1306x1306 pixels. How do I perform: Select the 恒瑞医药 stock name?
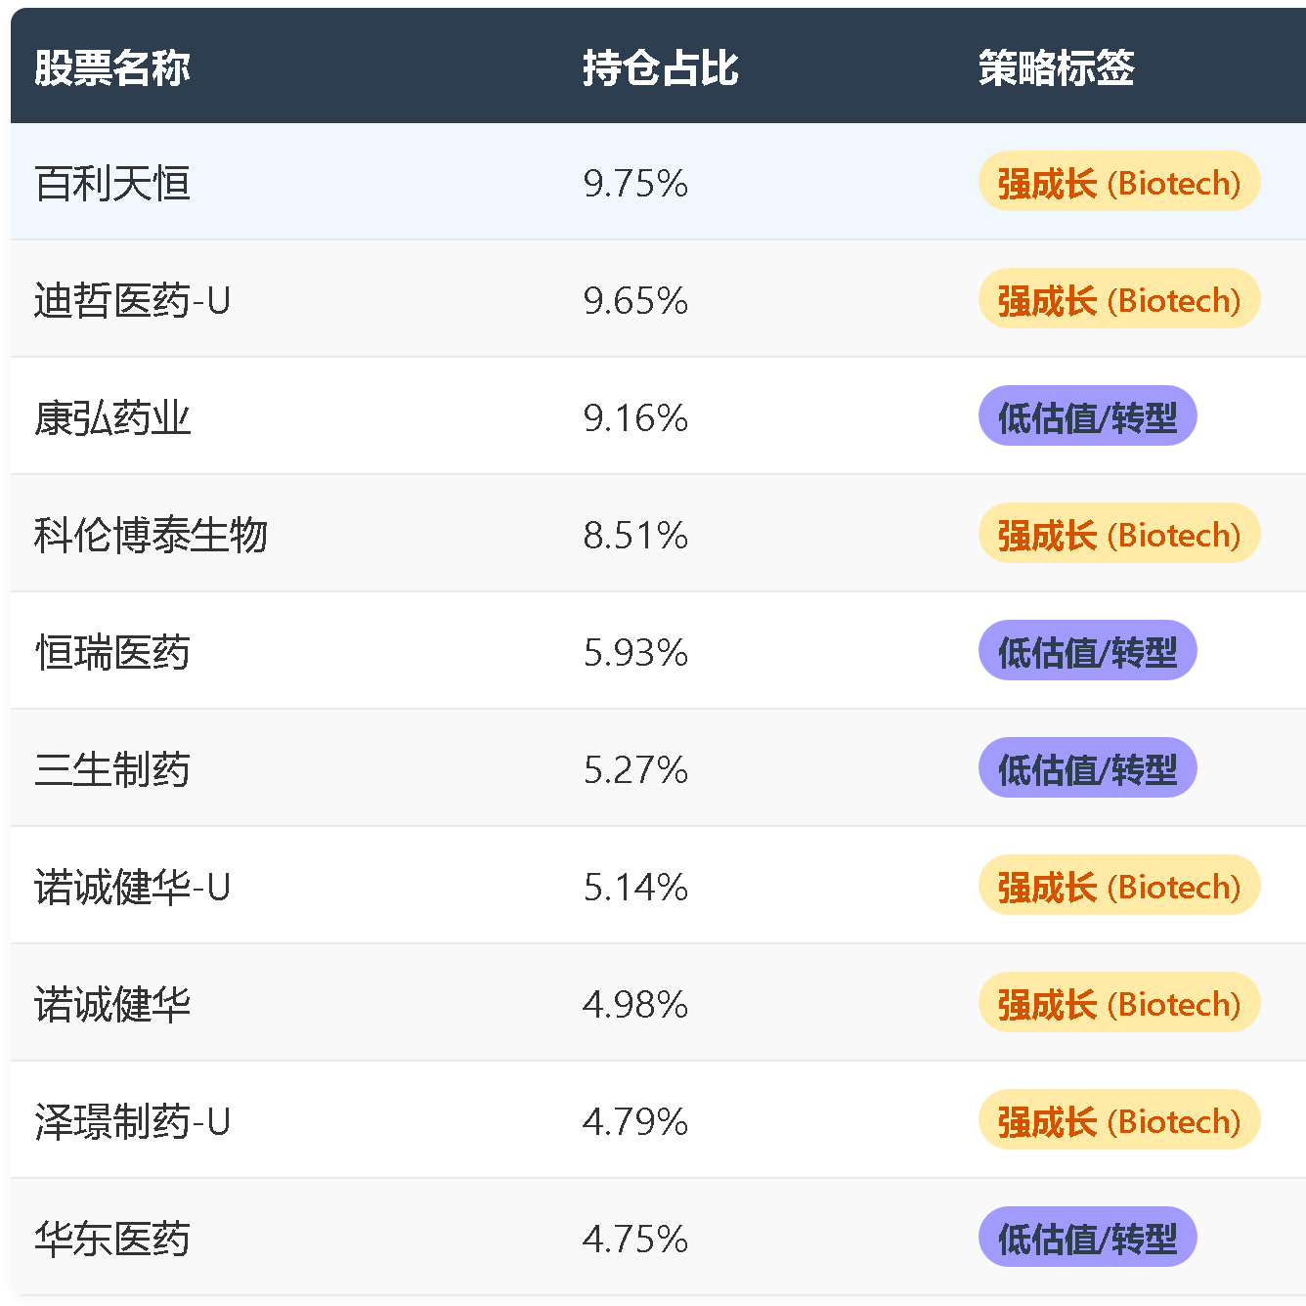coord(112,652)
